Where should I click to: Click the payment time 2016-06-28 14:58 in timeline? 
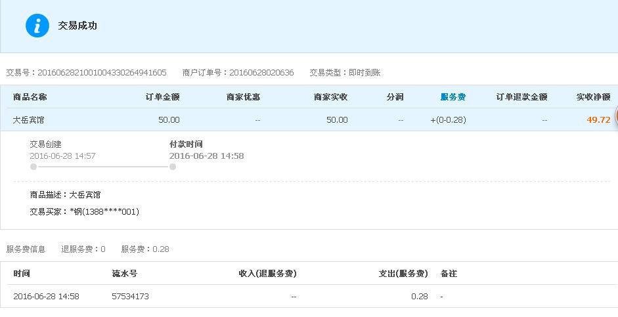206,156
